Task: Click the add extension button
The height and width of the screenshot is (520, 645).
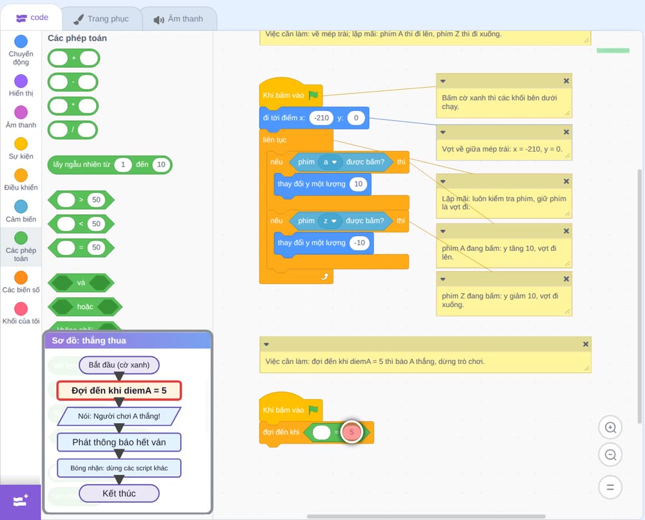Action: pos(21,501)
